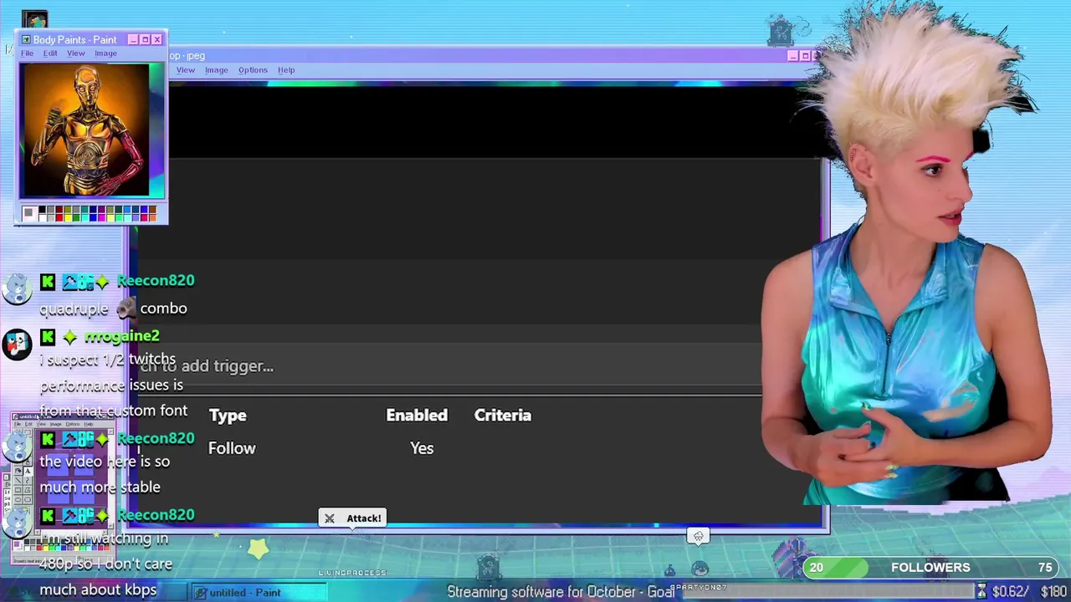Click the 20 followers count
The height and width of the screenshot is (602, 1071).
816,568
